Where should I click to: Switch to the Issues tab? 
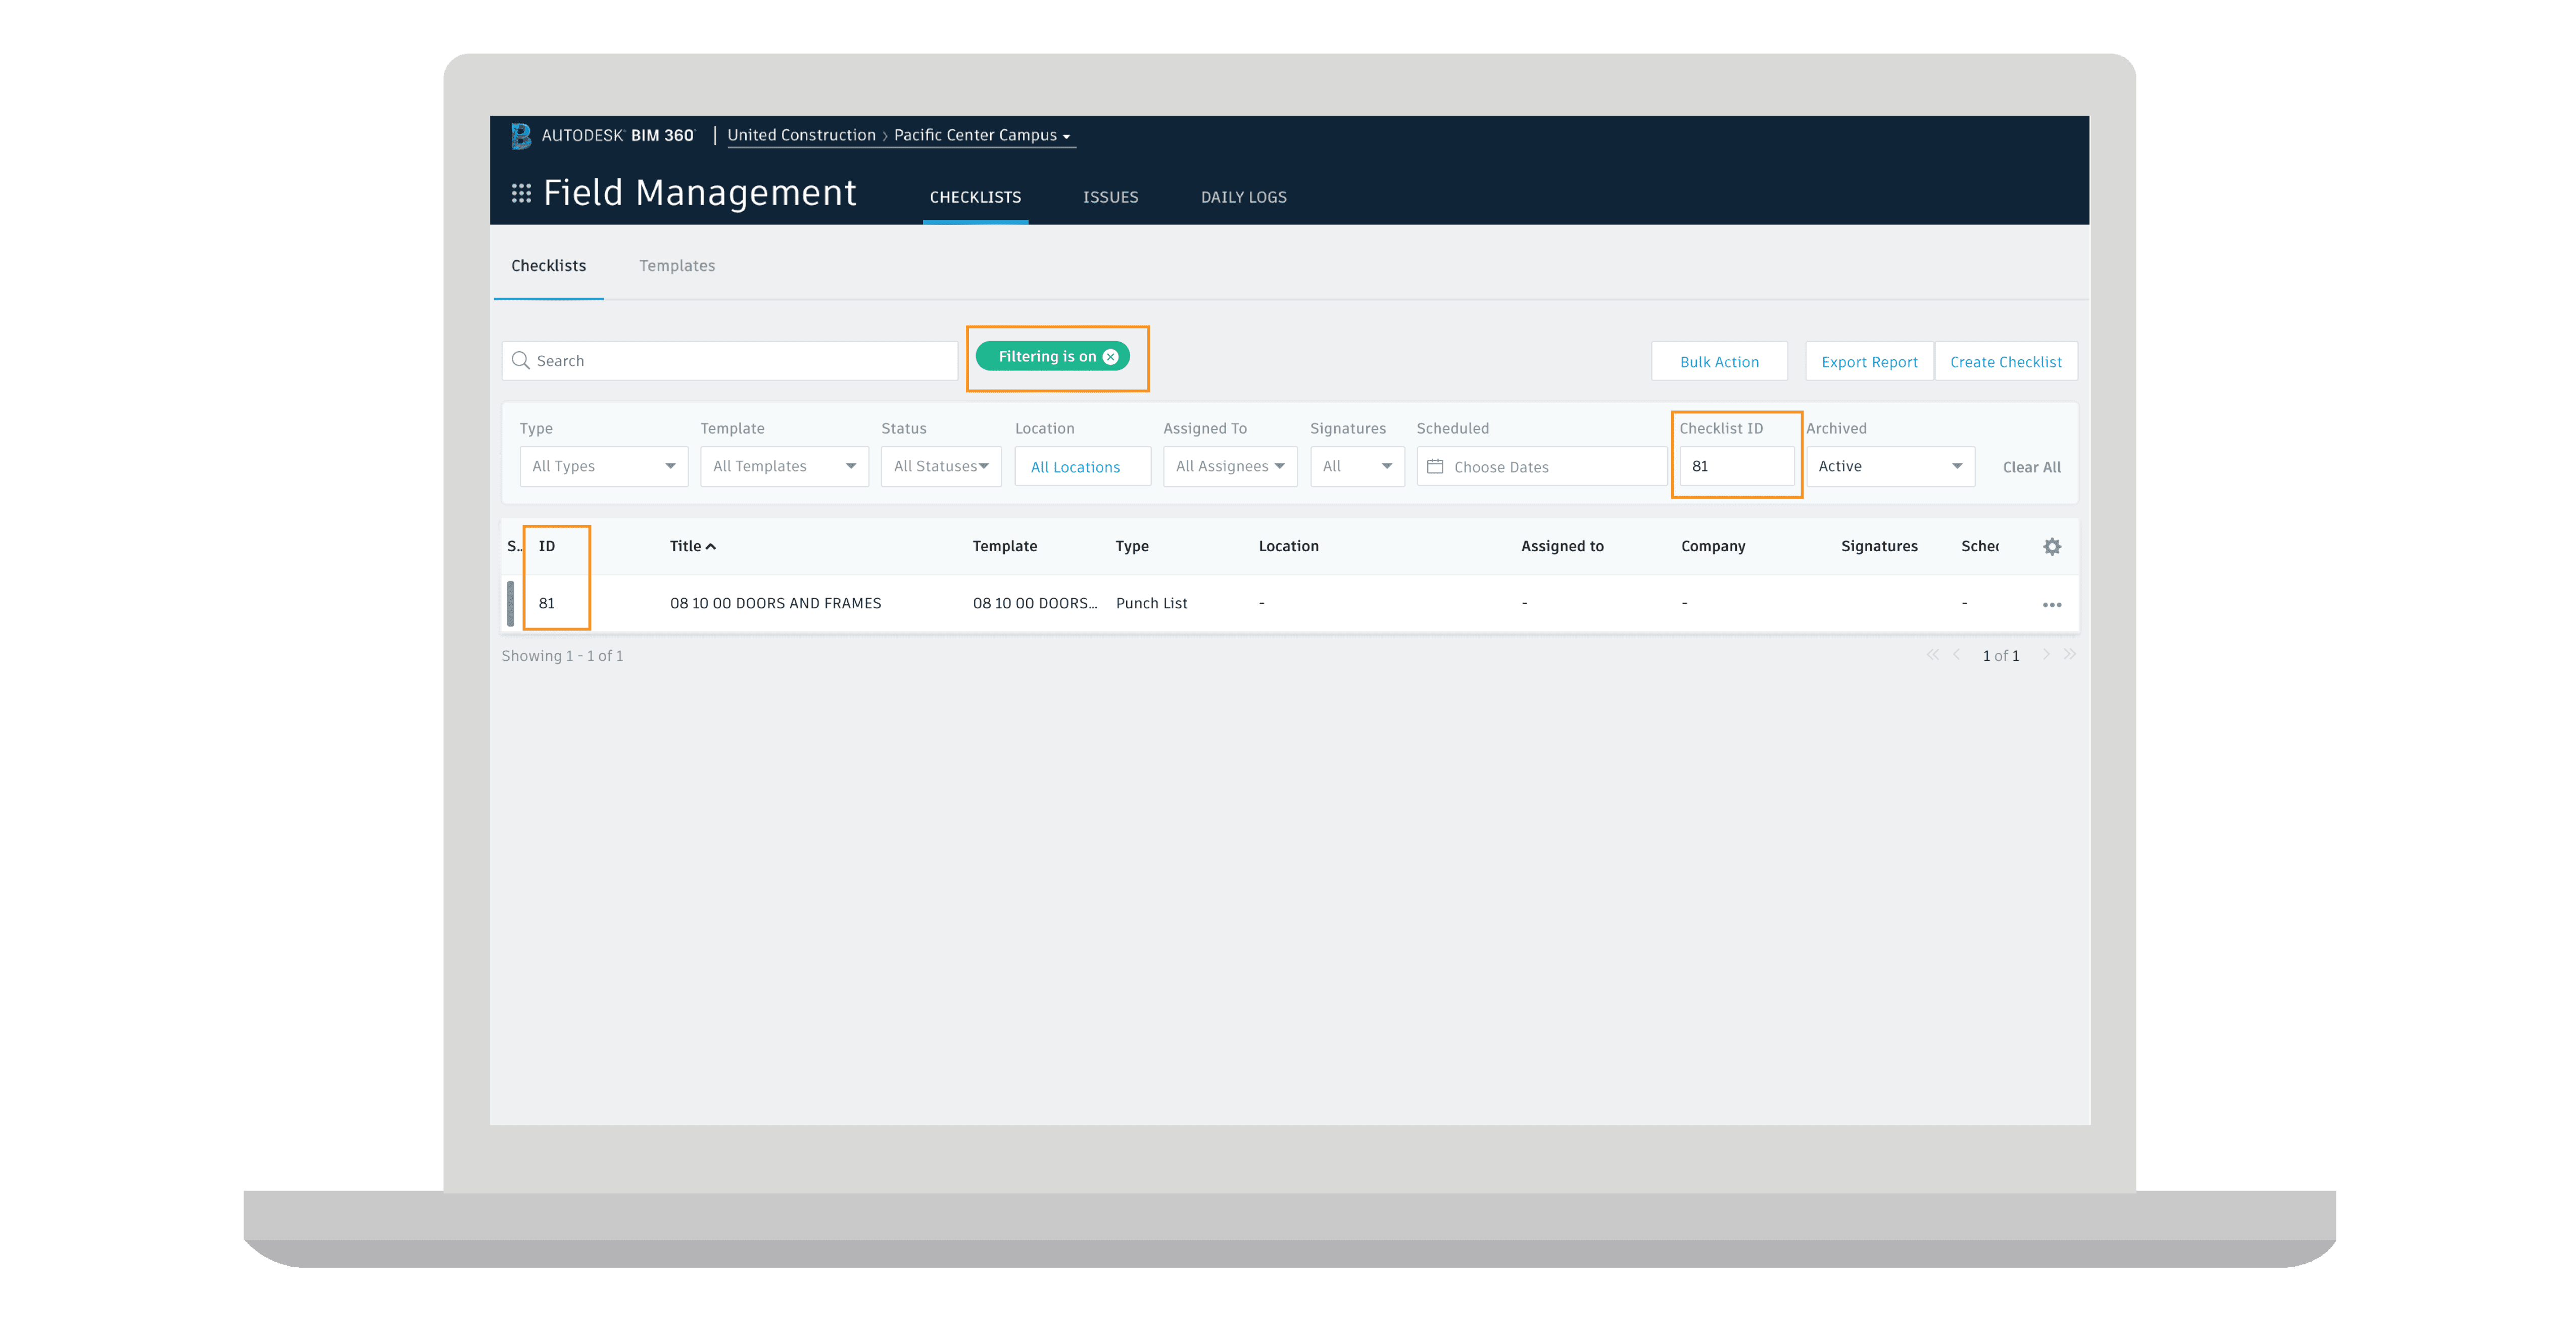(1110, 197)
